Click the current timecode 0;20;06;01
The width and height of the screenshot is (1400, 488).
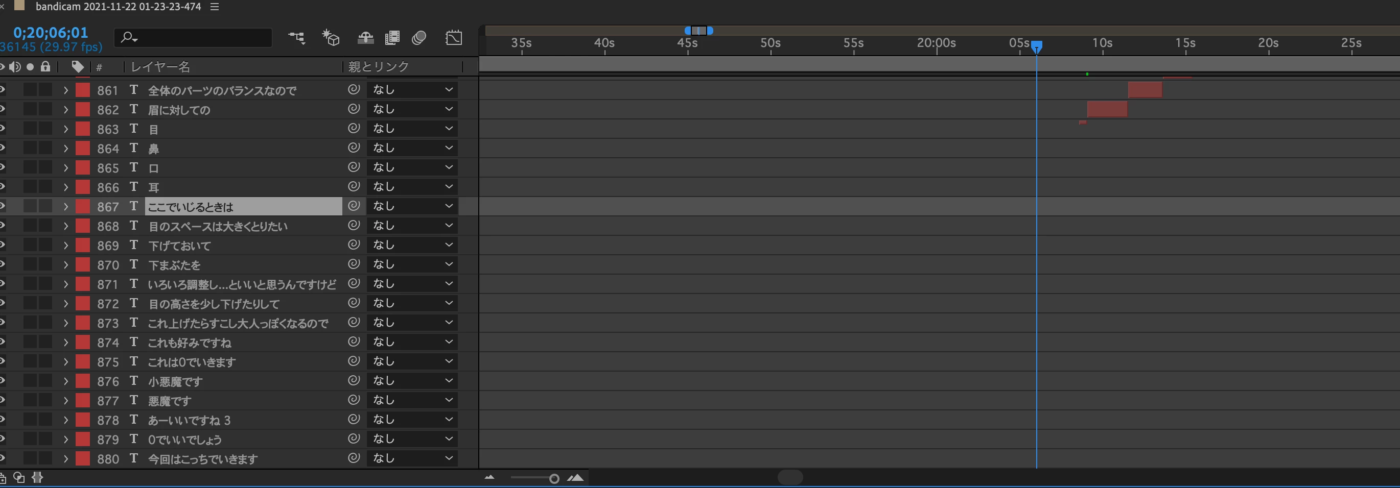(51, 33)
